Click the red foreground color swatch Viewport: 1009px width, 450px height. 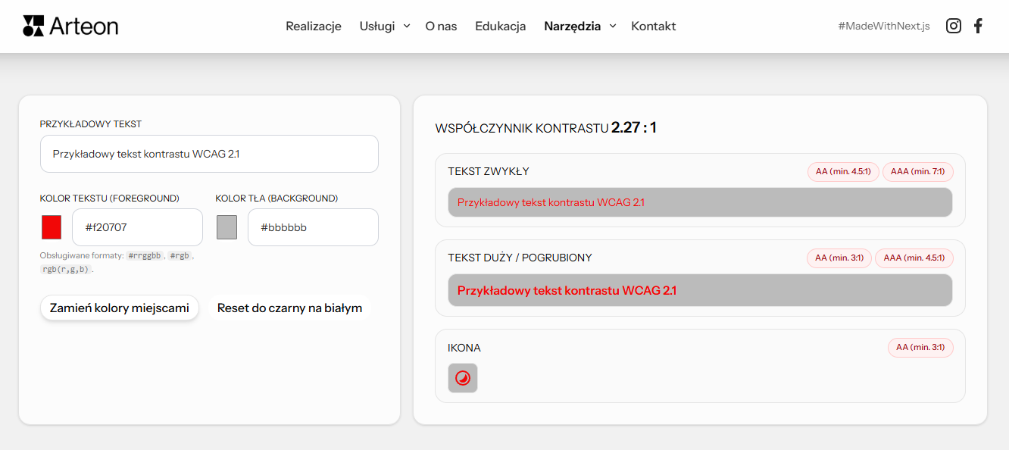click(50, 227)
